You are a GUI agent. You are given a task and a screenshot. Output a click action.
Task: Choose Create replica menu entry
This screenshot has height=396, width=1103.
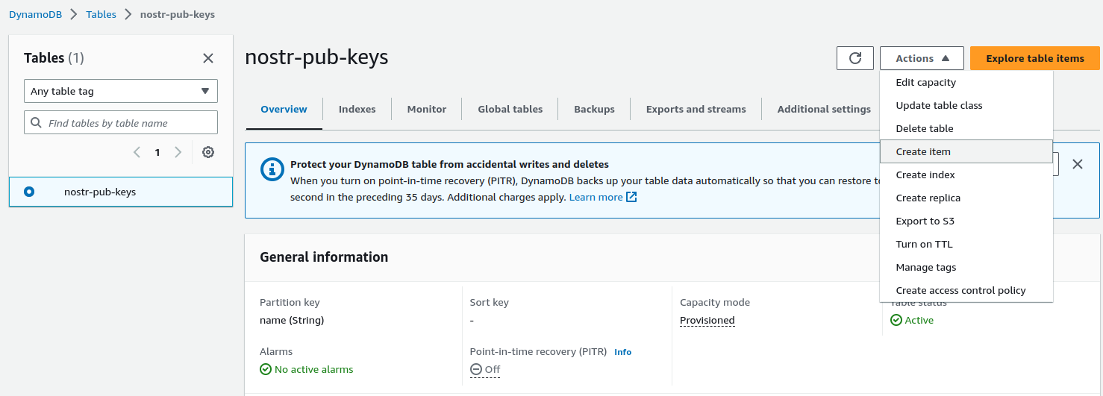(966, 198)
